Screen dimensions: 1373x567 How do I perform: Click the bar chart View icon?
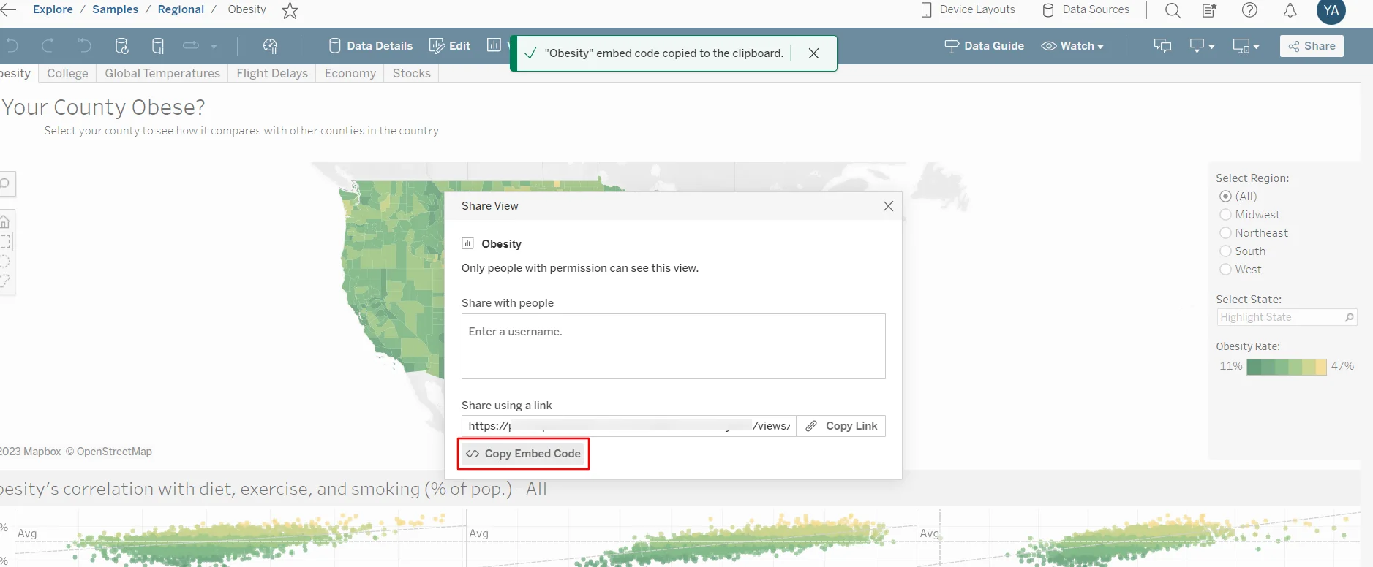[x=494, y=45]
